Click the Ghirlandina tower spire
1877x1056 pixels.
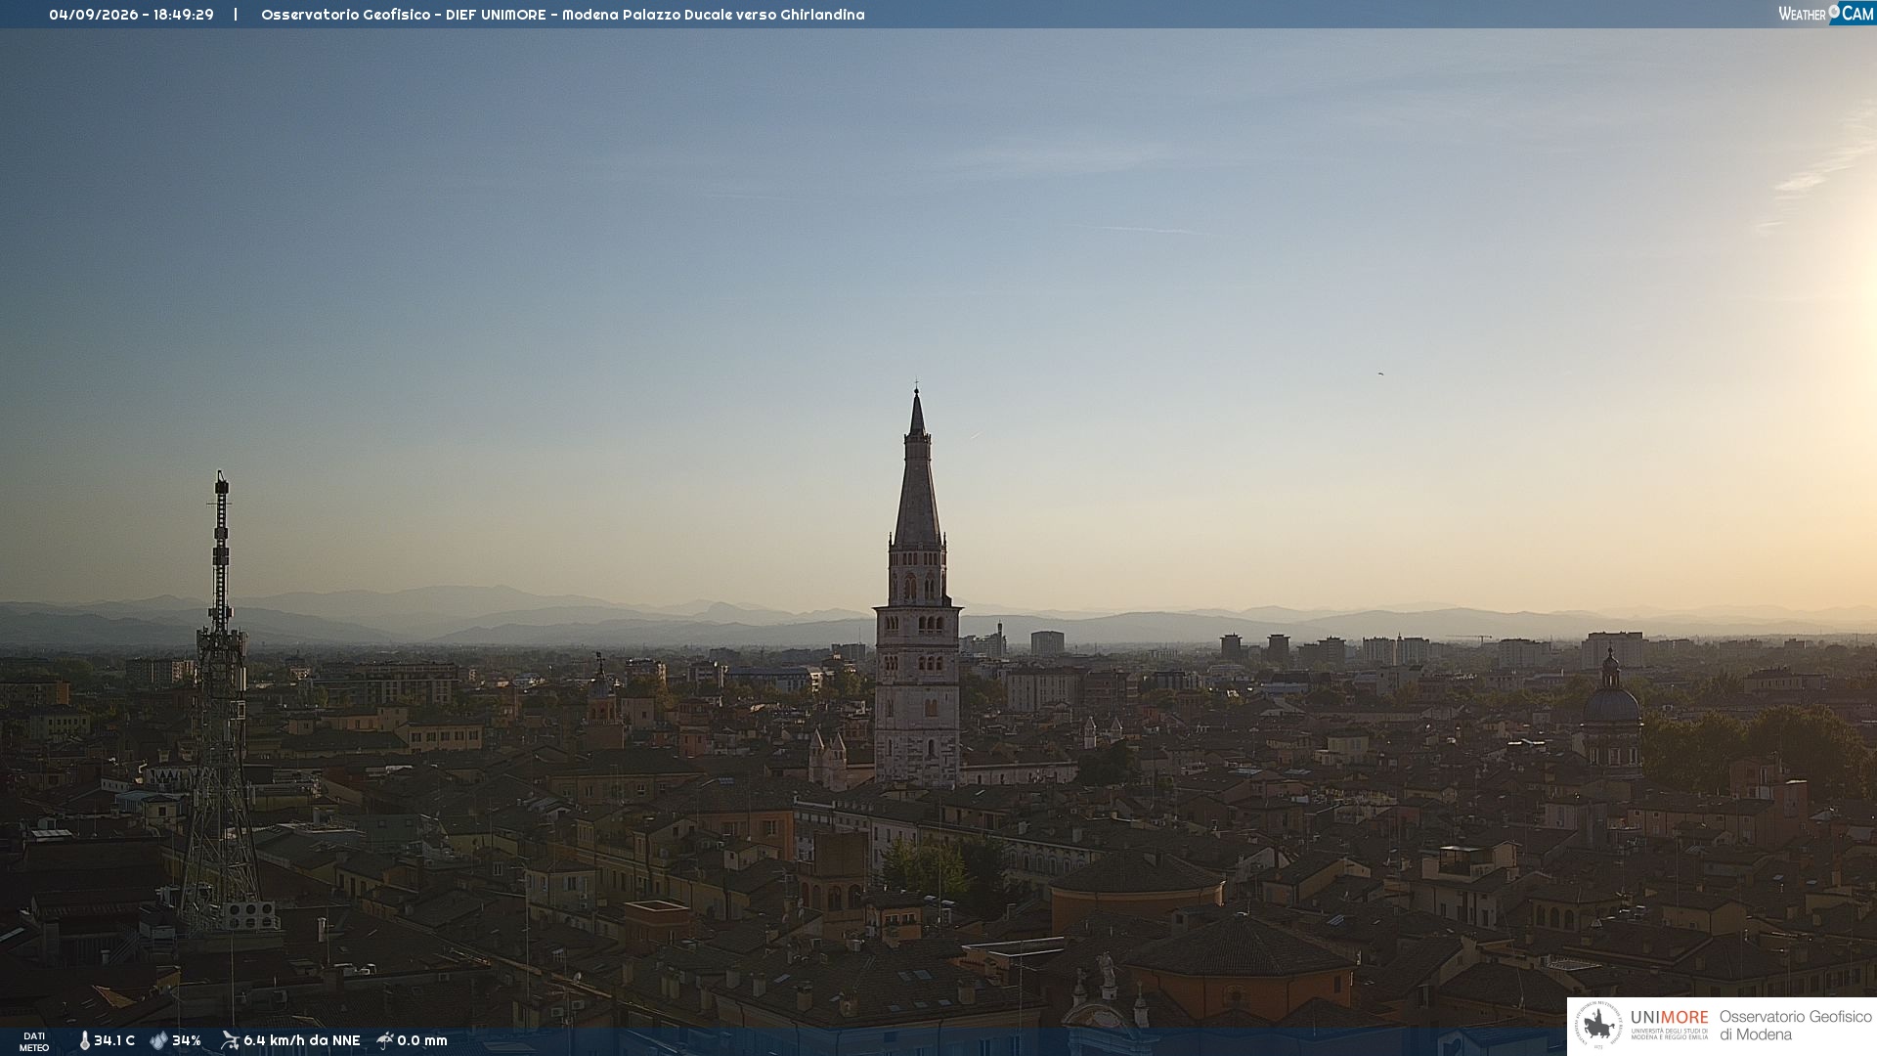pos(917,467)
